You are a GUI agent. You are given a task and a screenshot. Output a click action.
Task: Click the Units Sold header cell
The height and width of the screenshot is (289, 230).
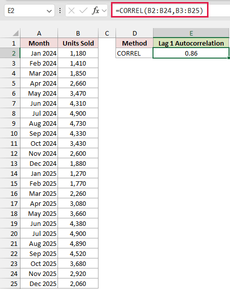(78, 43)
